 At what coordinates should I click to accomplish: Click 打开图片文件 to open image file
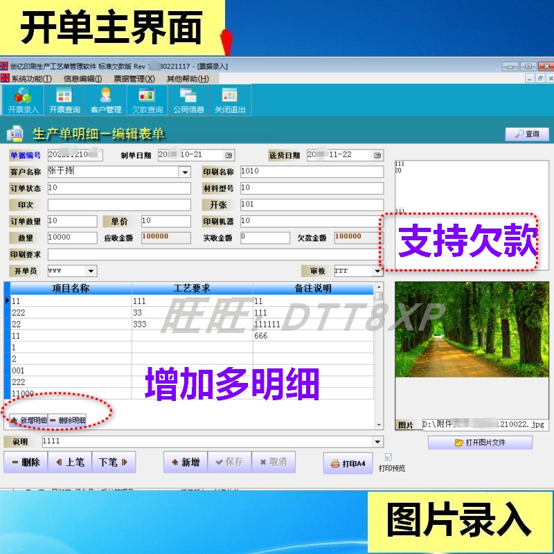click(479, 443)
